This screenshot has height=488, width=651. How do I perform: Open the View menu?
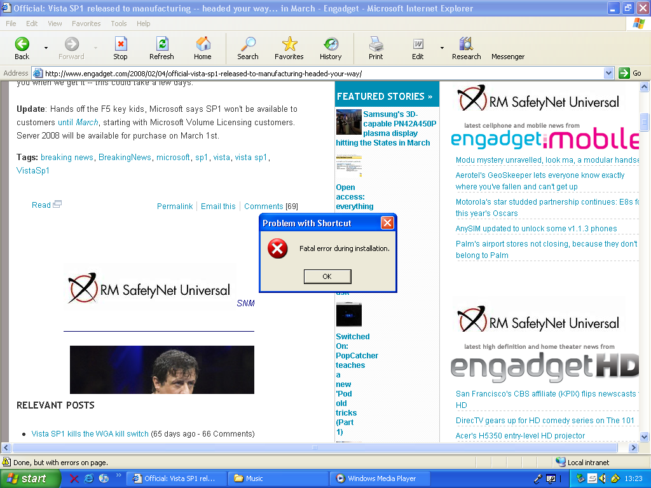pos(55,24)
